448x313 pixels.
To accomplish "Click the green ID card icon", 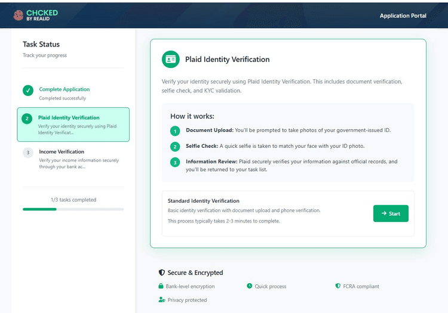I will click(171, 59).
